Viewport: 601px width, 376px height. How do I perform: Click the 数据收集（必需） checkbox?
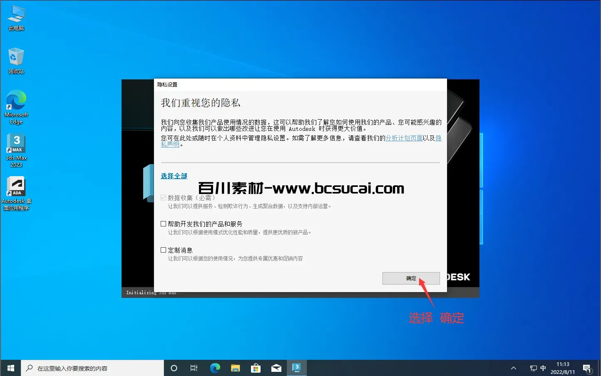click(164, 198)
